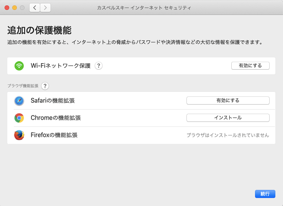Screen dimensions: 283x206
Task: Go back with the left arrow button
Action: (x=35, y=7)
